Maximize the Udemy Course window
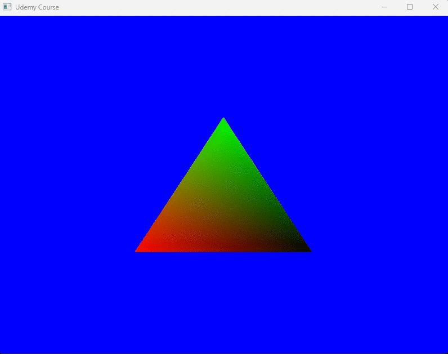Screen dimensions: 448x354 [x=410, y=7]
